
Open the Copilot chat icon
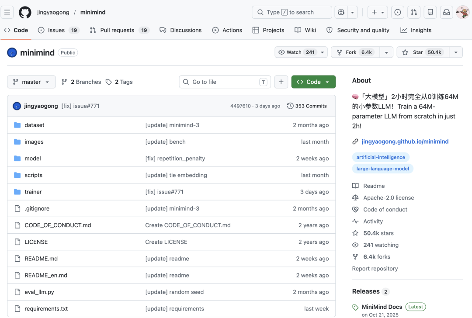(x=341, y=12)
